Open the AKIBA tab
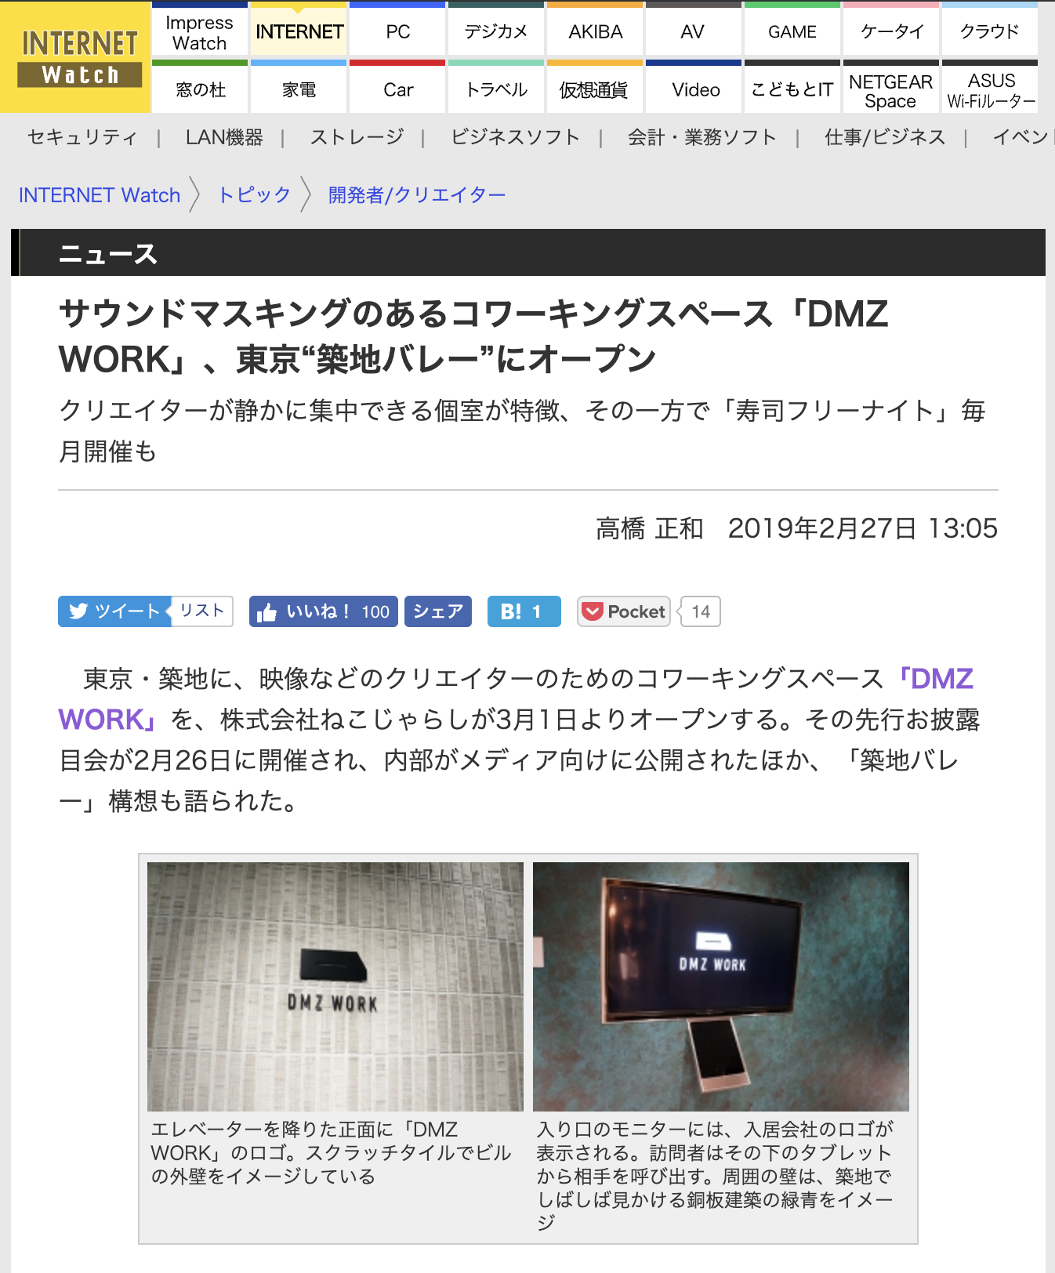The image size is (1055, 1273). pos(595,29)
